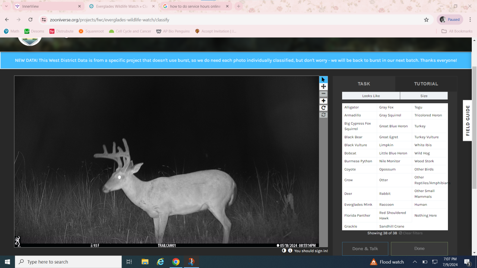
Task: Switch to the TASK tab
Action: click(364, 84)
